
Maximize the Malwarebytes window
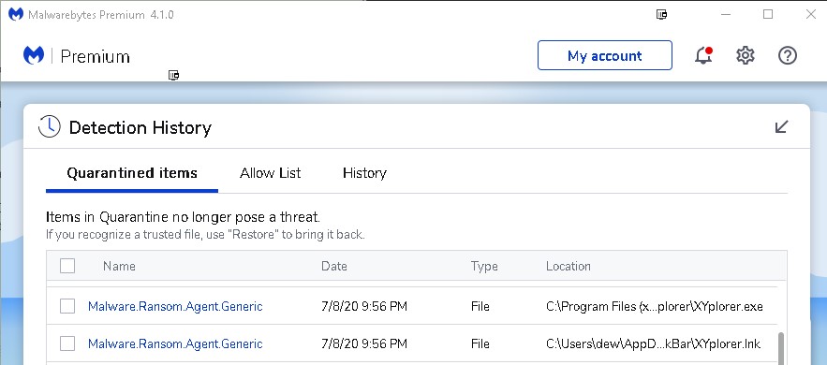tap(768, 14)
